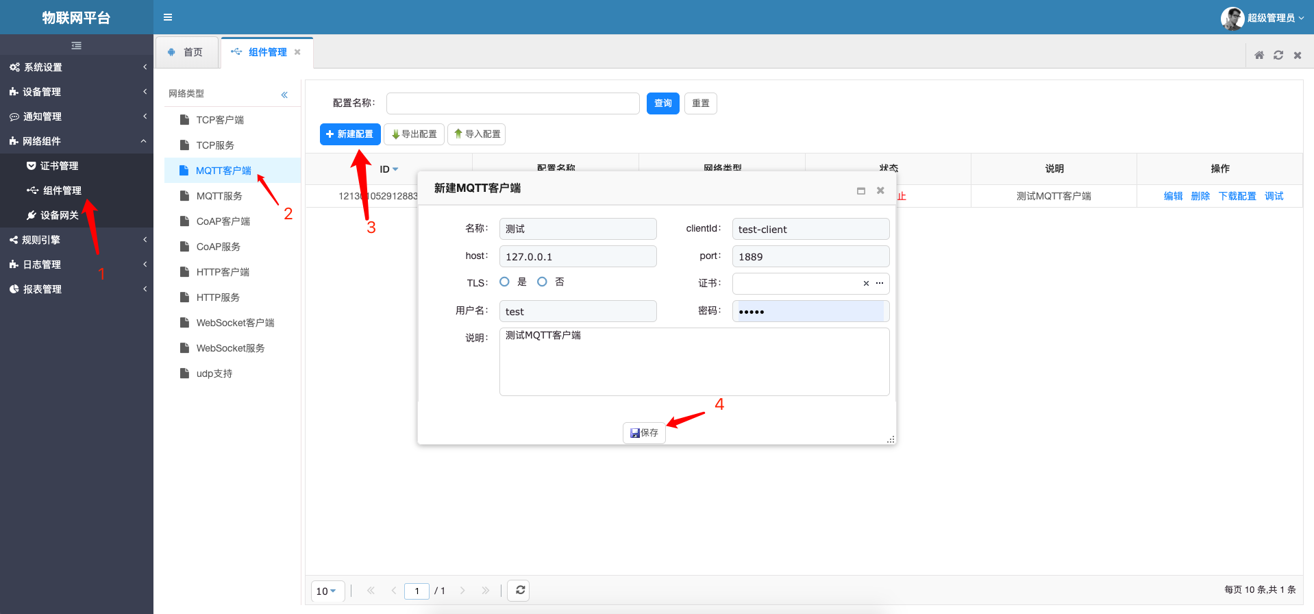The width and height of the screenshot is (1314, 614).
Task: Click the hamburger menu icon in header
Action: (x=168, y=17)
